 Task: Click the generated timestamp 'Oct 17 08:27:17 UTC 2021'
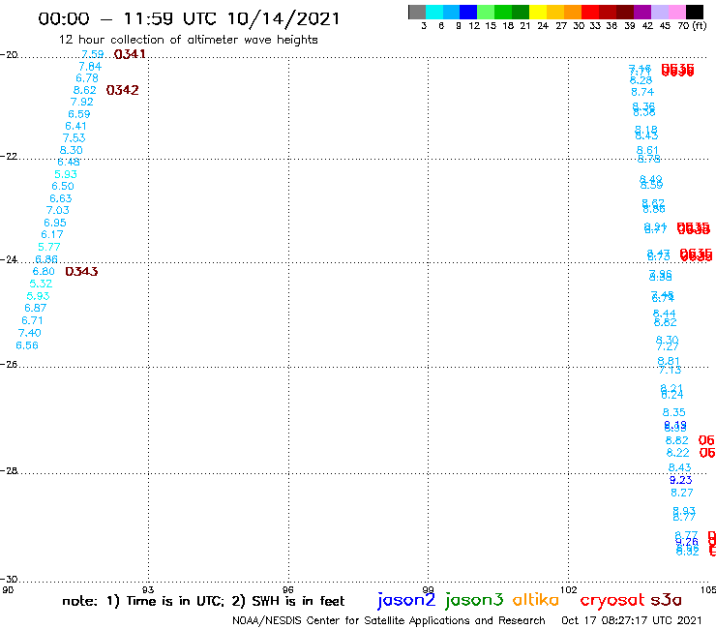(x=632, y=620)
